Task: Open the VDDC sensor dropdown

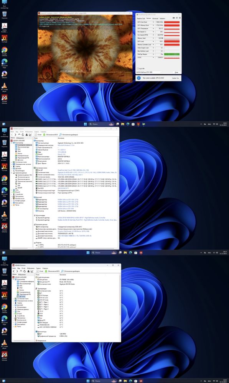Action: (x=153, y=57)
